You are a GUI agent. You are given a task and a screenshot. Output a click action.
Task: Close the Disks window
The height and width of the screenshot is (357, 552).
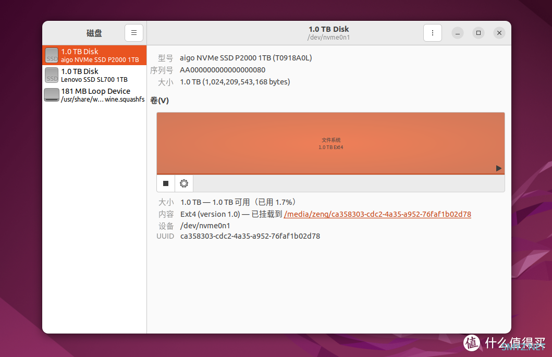499,33
